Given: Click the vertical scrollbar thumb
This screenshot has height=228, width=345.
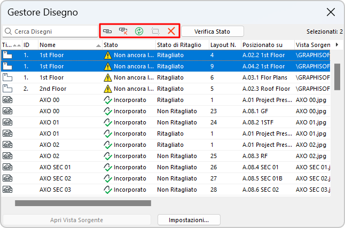Looking at the screenshot, I should 338,77.
